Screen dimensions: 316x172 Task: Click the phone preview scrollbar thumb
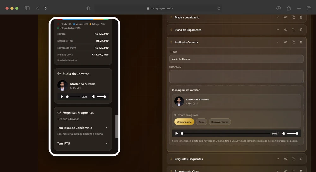point(117,127)
